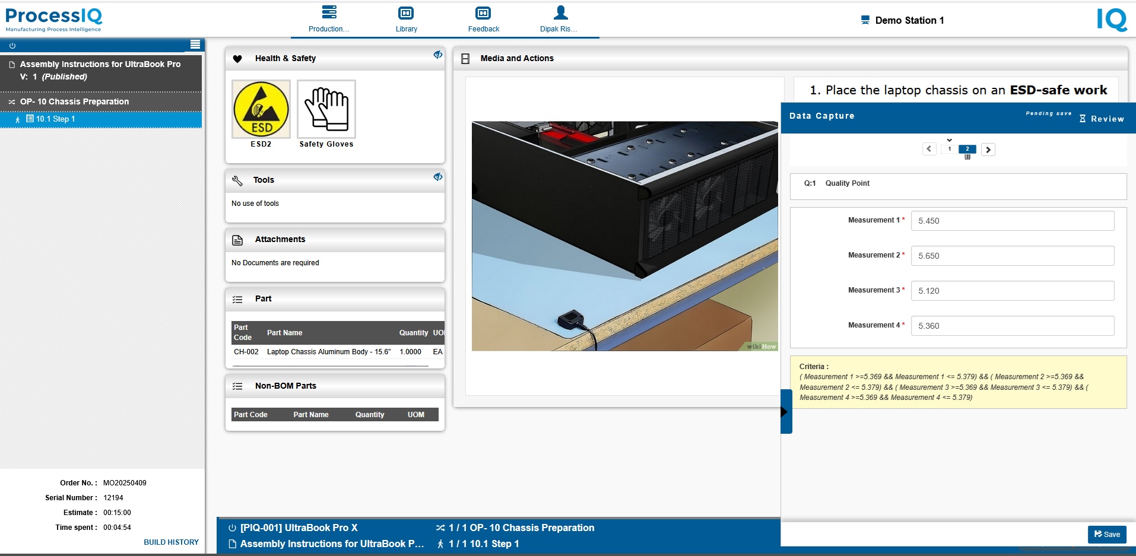Click the hourglass Review icon
This screenshot has height=556, width=1136.
[1083, 119]
